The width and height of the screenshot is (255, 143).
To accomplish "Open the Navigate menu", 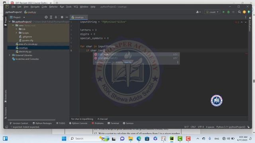I will 35,7.
